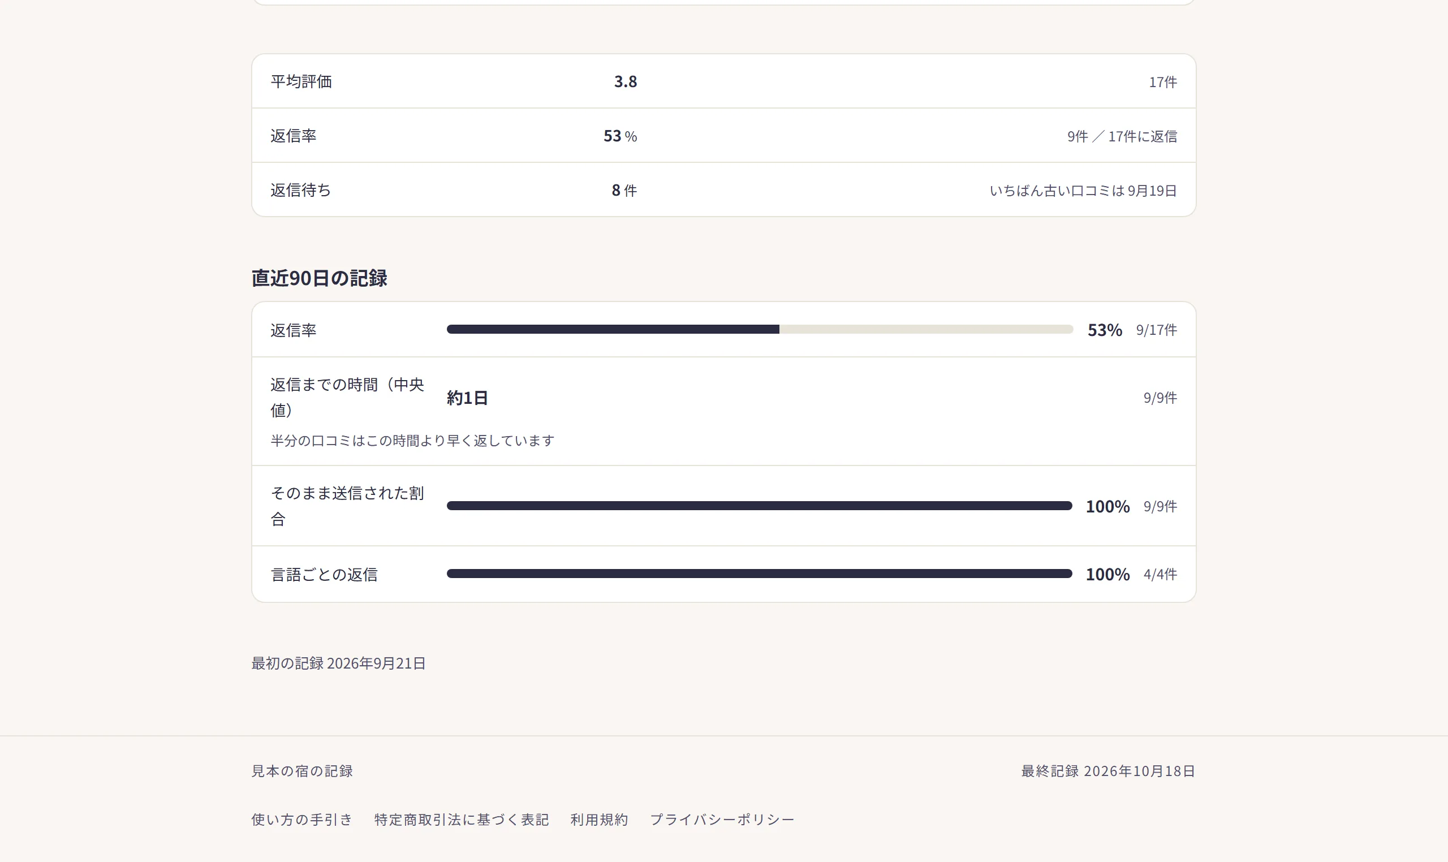Click the 平均評価 row label
This screenshot has width=1448, height=862.
pos(301,81)
